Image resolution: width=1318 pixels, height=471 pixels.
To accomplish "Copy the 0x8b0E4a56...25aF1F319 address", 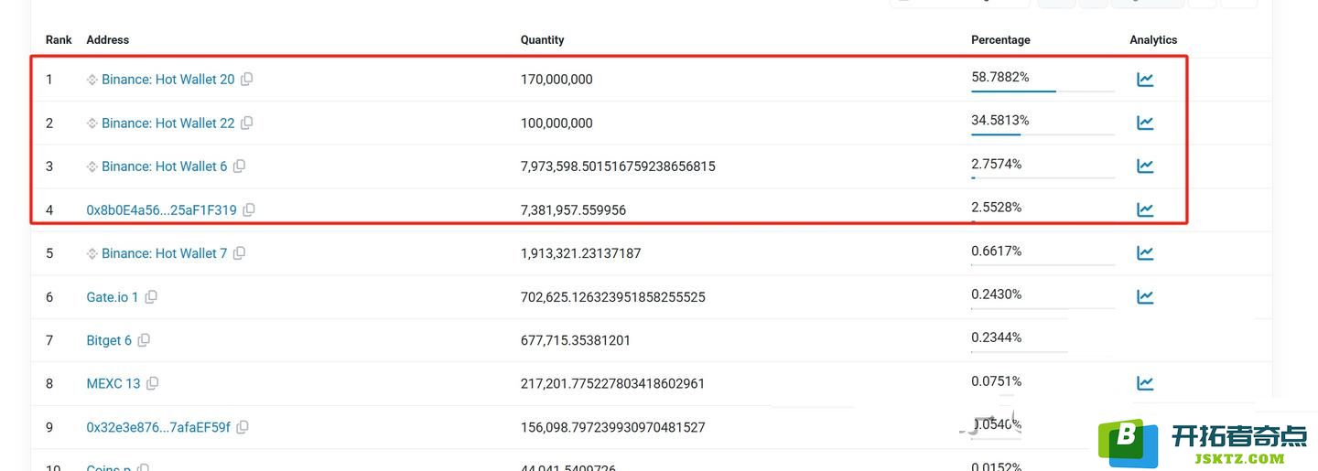I will point(249,209).
